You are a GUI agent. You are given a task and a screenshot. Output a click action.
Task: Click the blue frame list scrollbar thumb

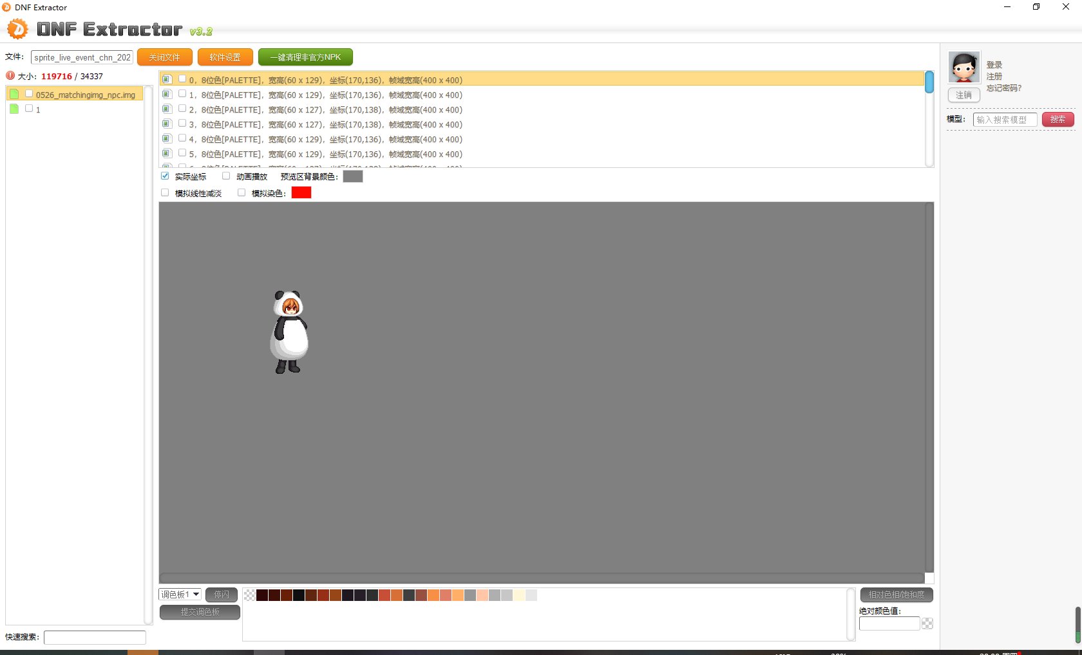pyautogui.click(x=929, y=82)
